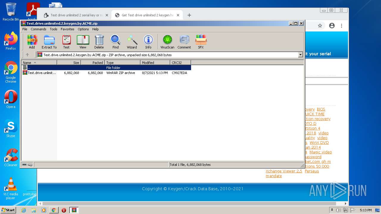
Task: Click the Chrome taskbar button
Action: pyautogui.click(x=54, y=210)
